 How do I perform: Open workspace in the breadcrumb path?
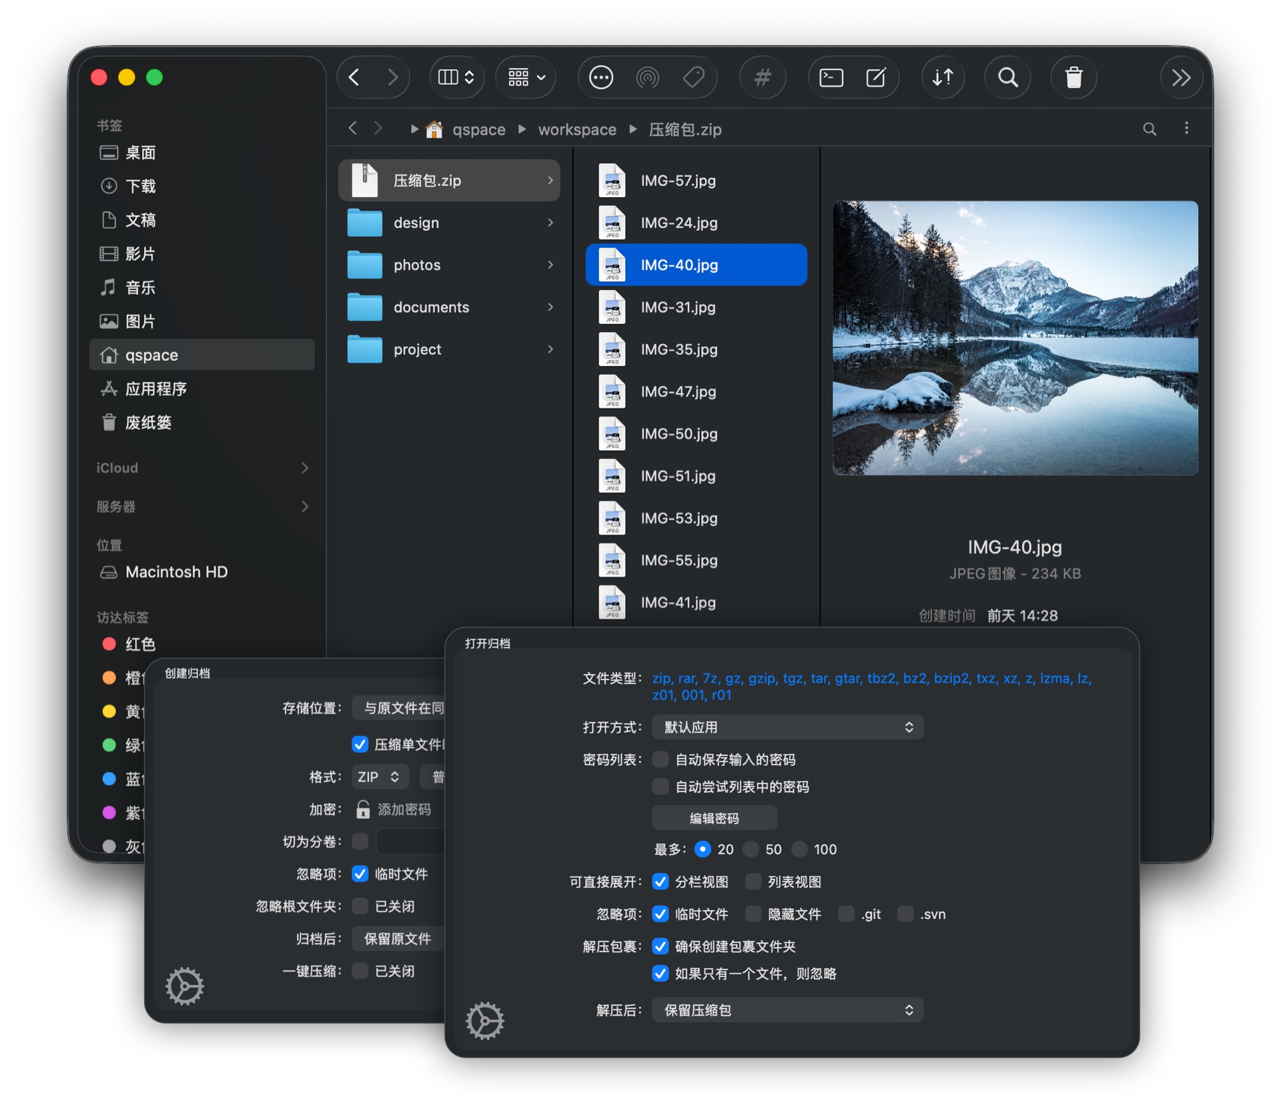[576, 129]
